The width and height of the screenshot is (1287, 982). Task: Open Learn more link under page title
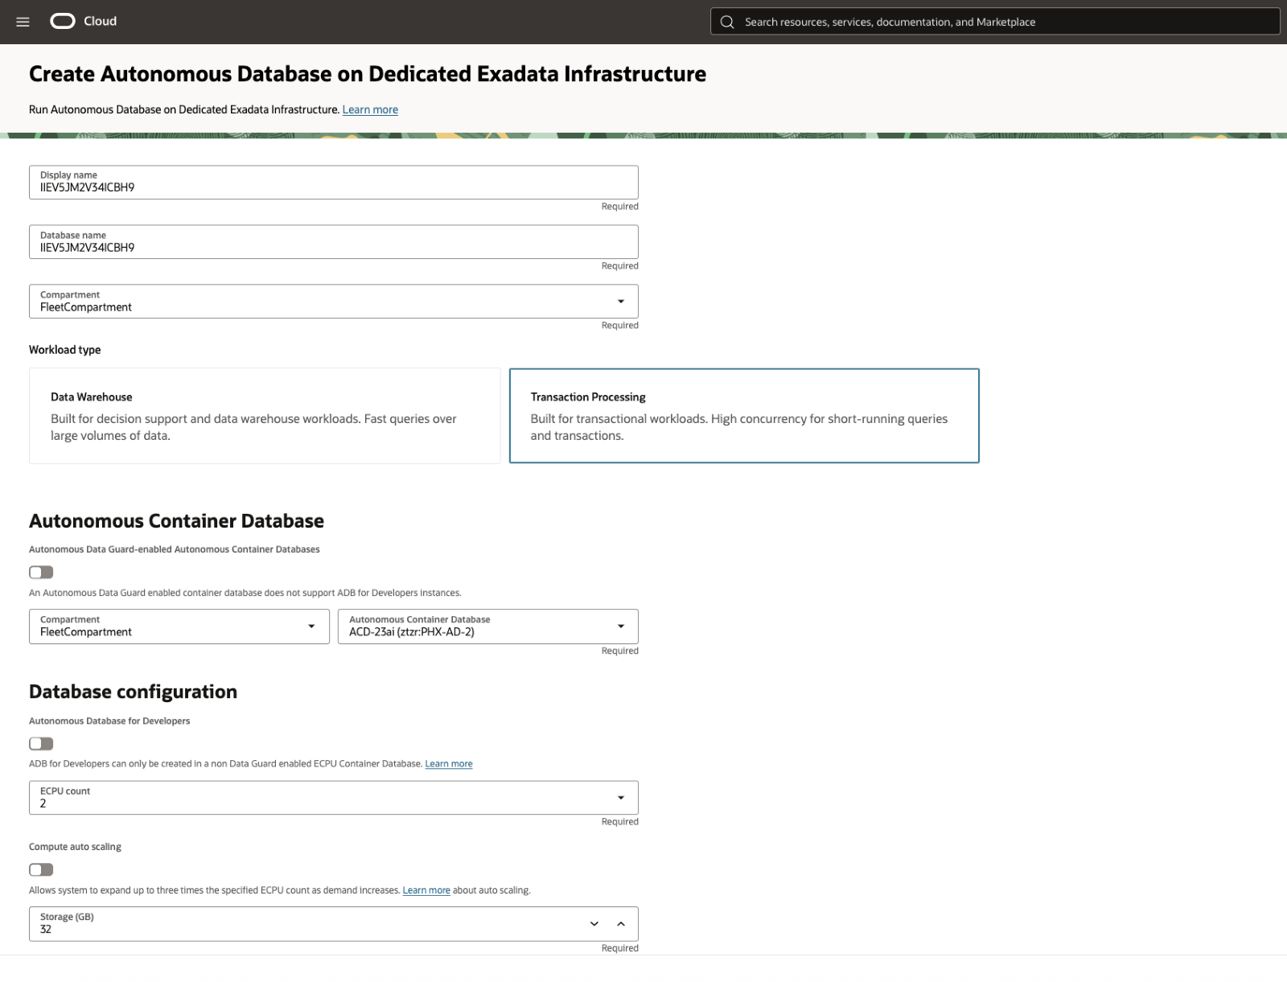coord(370,109)
